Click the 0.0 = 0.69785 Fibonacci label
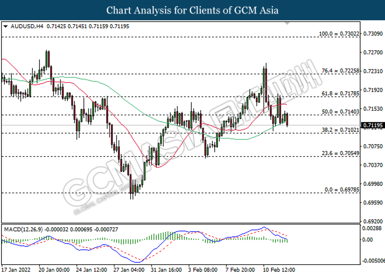385x274 pixels. pyautogui.click(x=342, y=190)
